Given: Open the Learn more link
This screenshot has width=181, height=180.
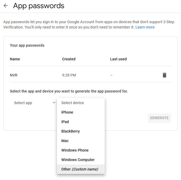Looking at the screenshot, I should coord(145,27).
